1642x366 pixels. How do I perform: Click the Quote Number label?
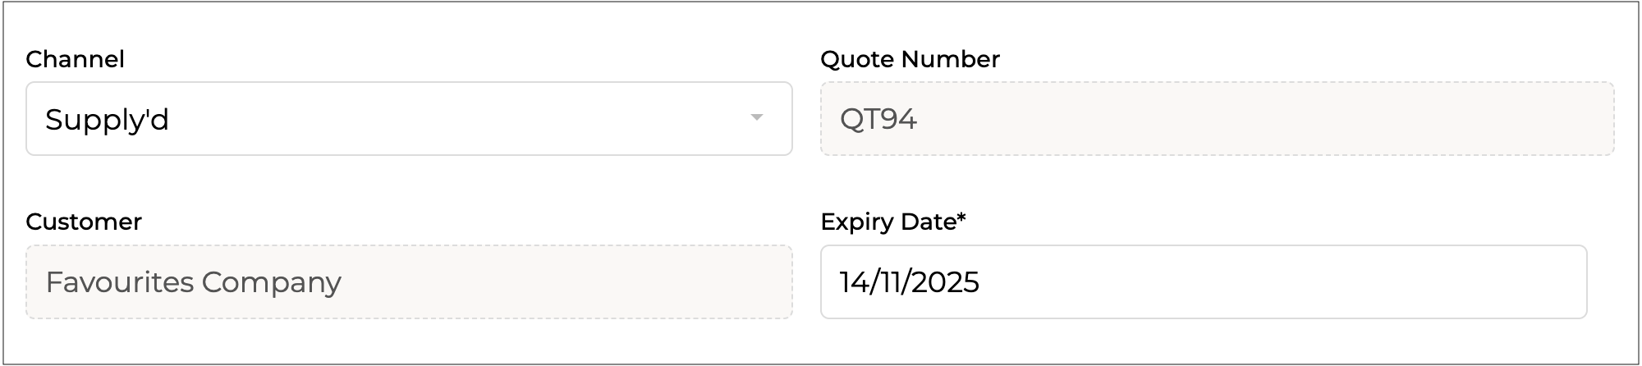tap(910, 59)
